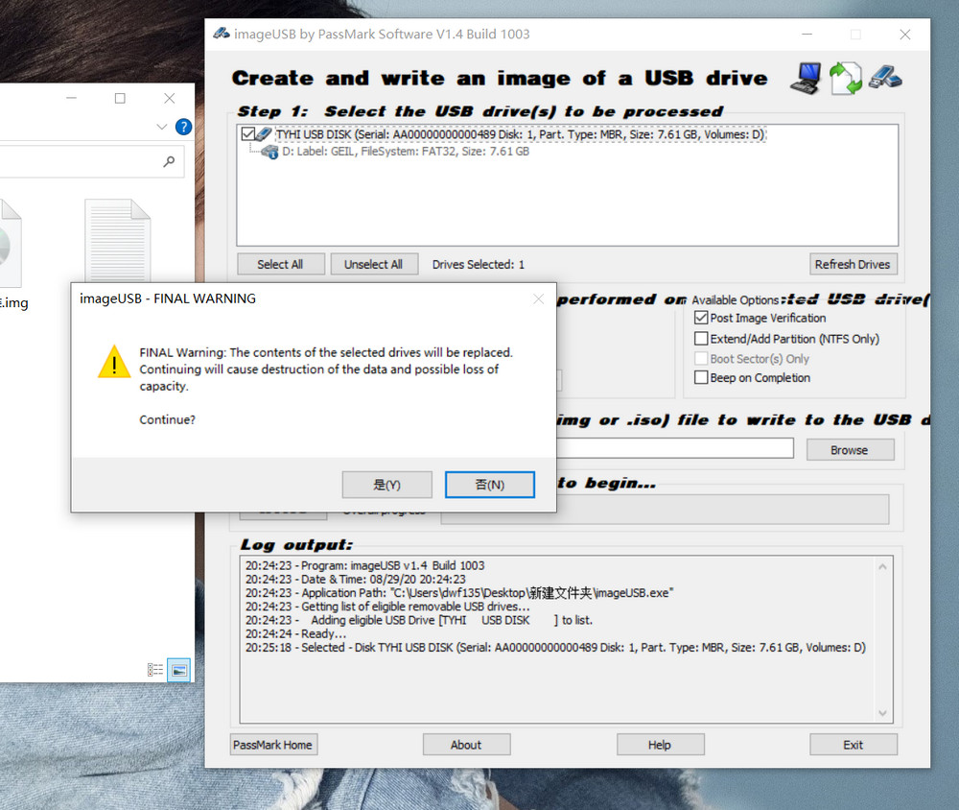
Task: Minimize the imageUSB window
Action: point(807,35)
